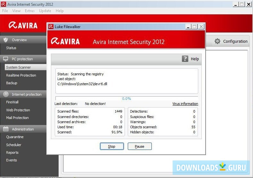Click the Avira icon in Luke Filewalker title bar
This screenshot has width=253, height=178.
click(x=51, y=26)
